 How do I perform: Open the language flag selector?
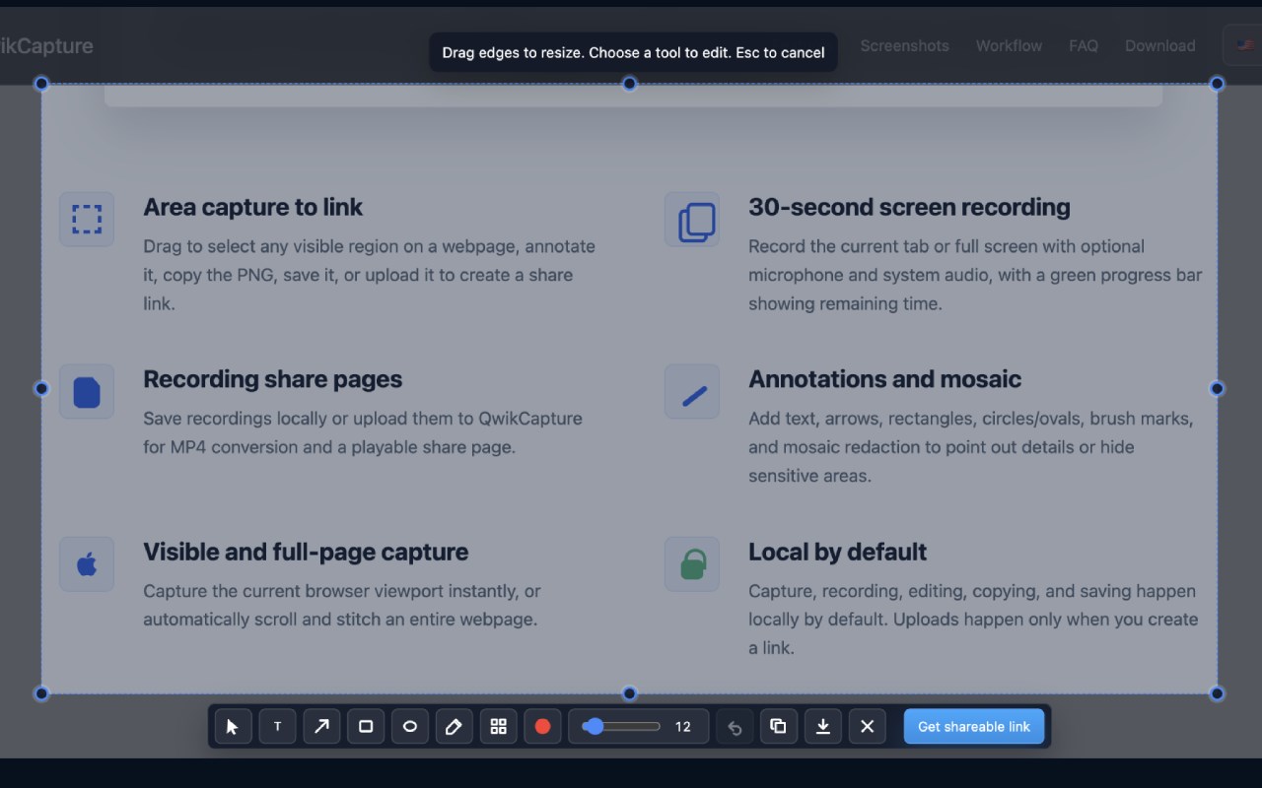tap(1244, 45)
